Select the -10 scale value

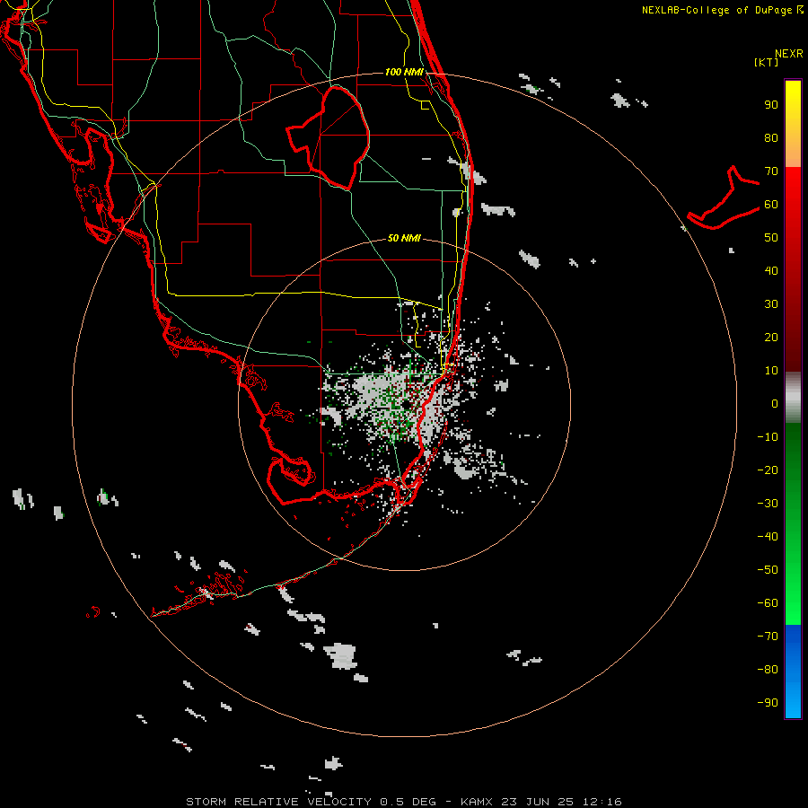pos(768,437)
